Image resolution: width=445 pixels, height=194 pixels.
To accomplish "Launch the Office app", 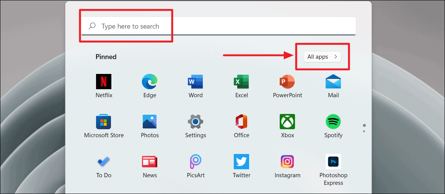I will tap(241, 122).
